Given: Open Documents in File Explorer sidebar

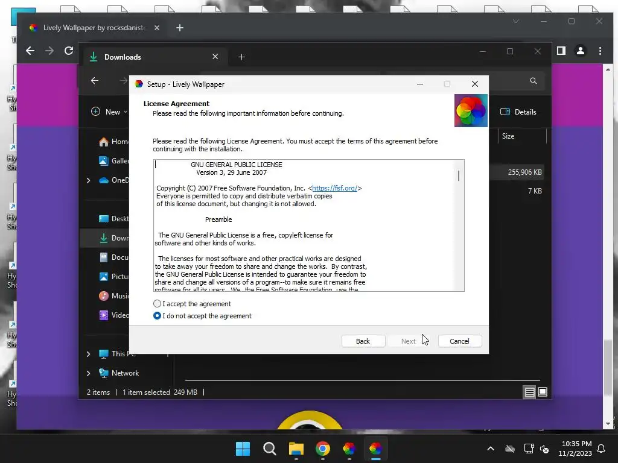Looking at the screenshot, I should point(113,257).
